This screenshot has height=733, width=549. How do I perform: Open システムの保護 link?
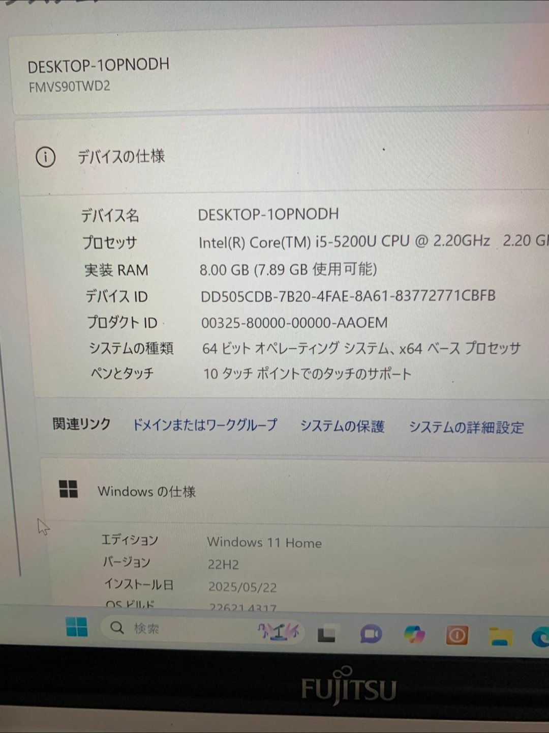coord(342,426)
